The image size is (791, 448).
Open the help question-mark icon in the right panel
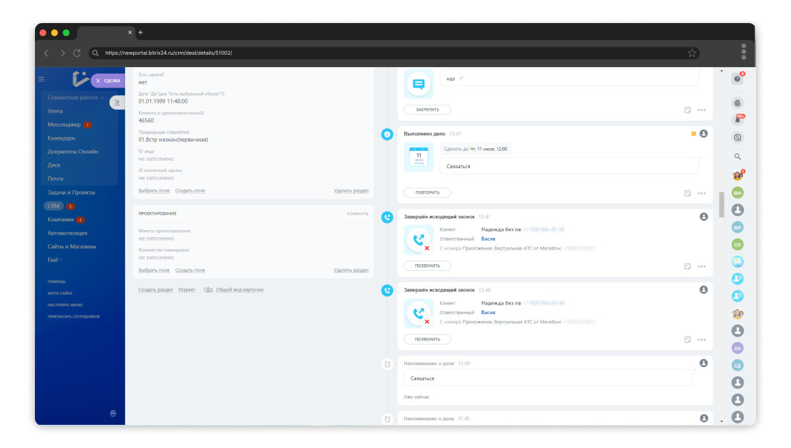tap(738, 79)
